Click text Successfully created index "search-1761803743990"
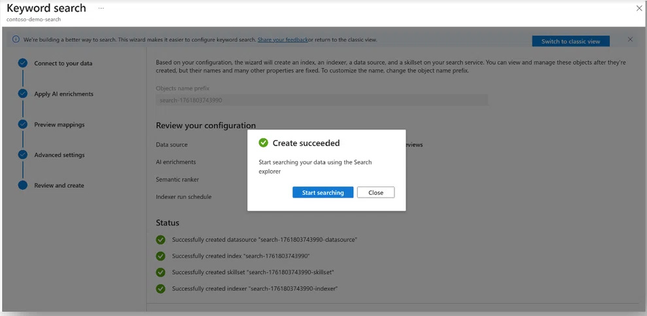This screenshot has height=316, width=647. [x=241, y=256]
